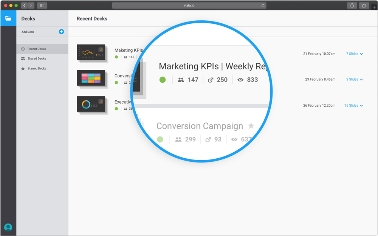The width and height of the screenshot is (378, 236).
Task: Select Shared Decks in the sidebar
Action: pos(37,59)
